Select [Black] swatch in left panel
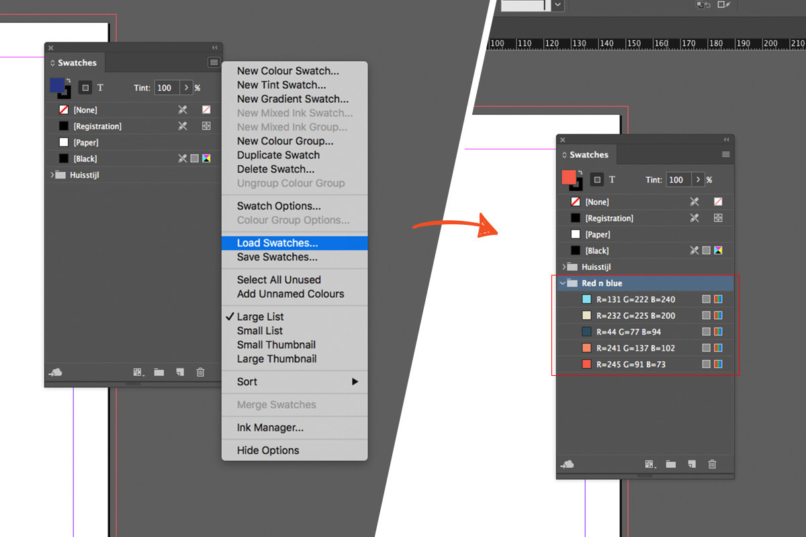The width and height of the screenshot is (806, 537). point(133,158)
